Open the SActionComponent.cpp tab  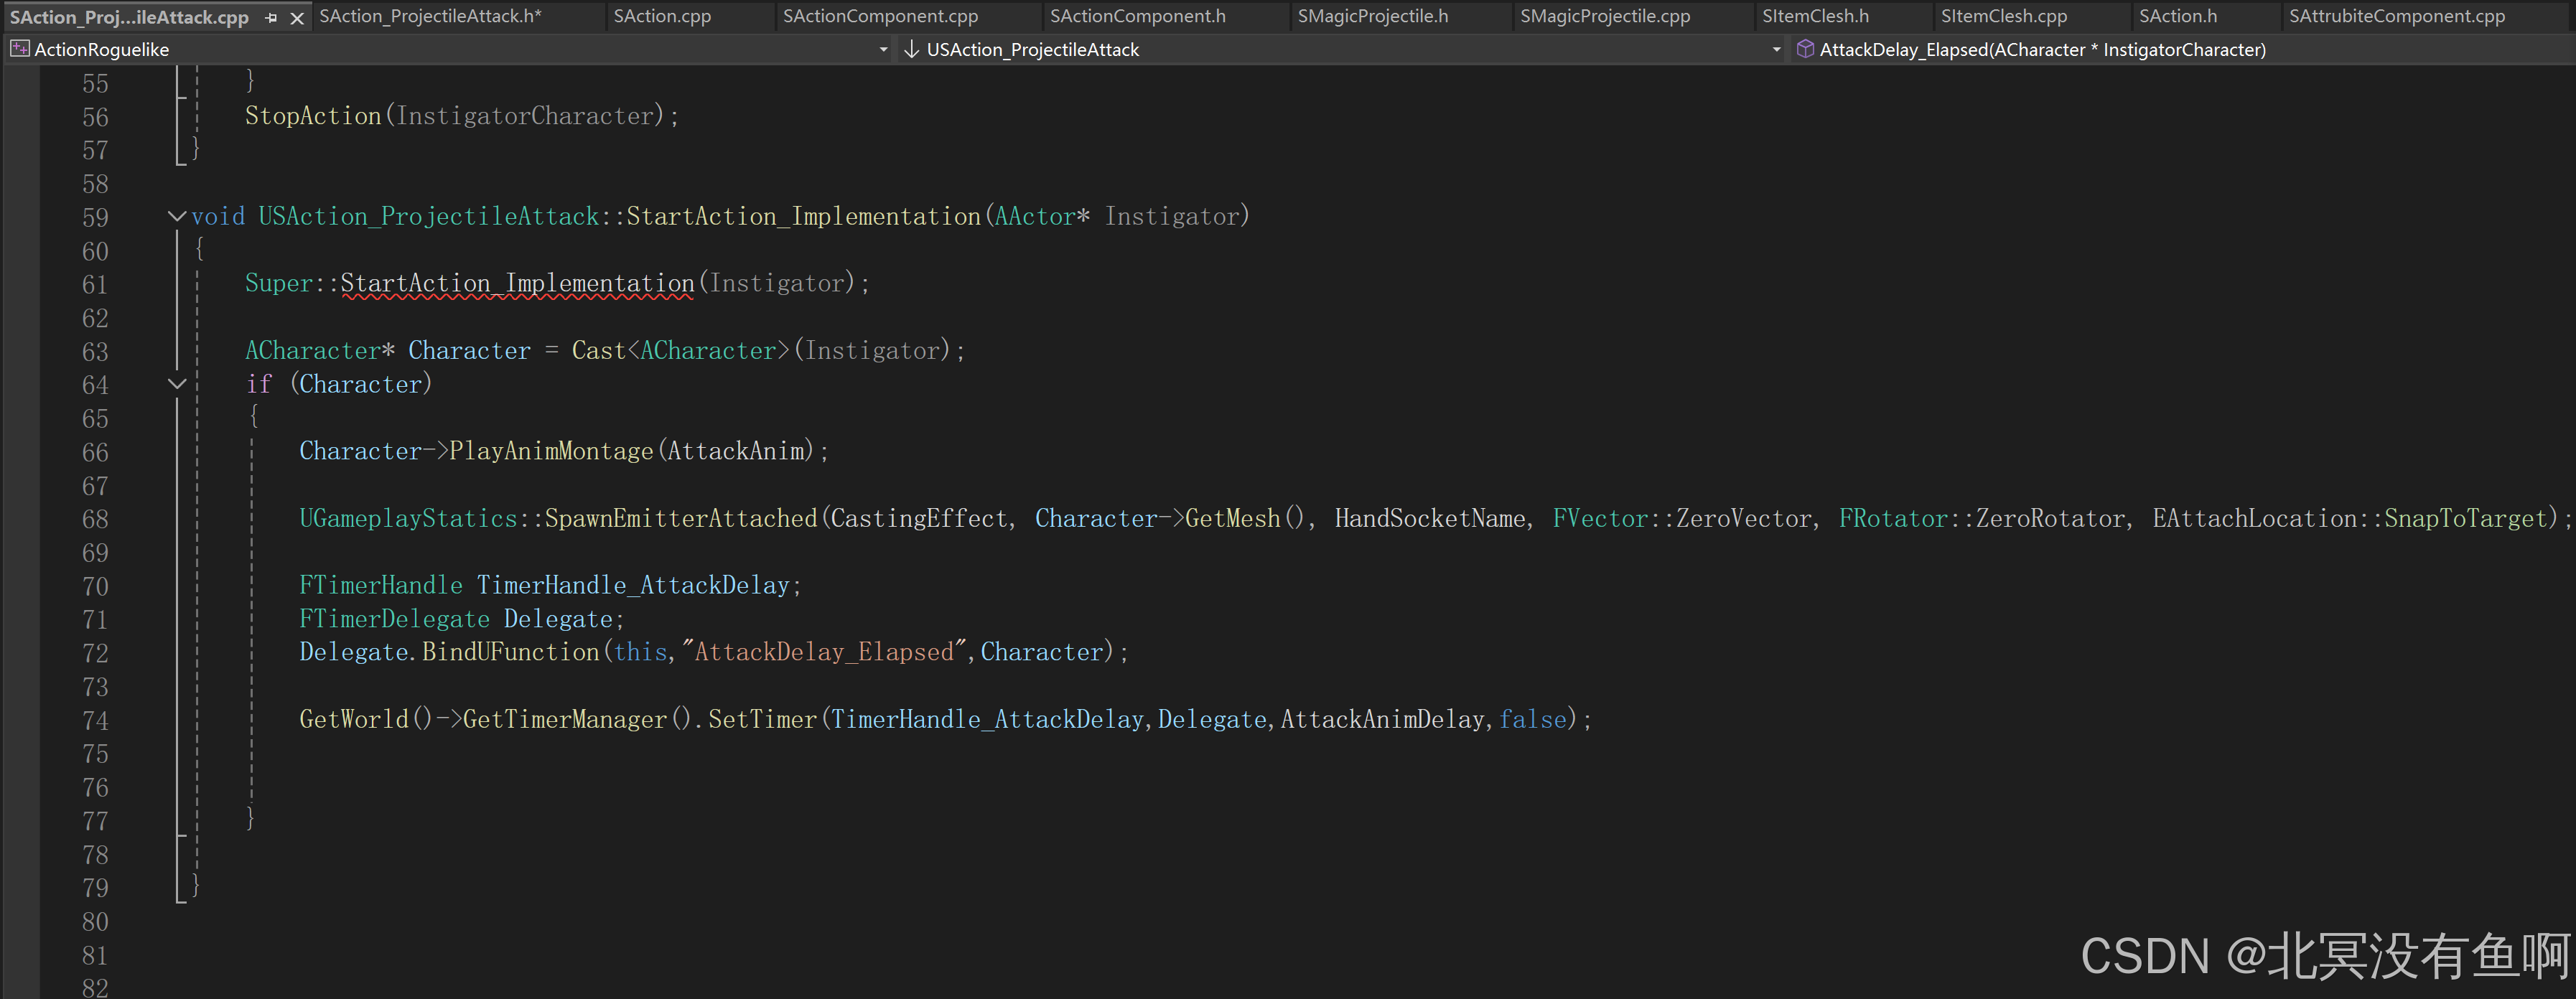[x=880, y=16]
